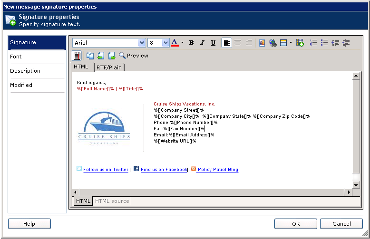Screen dimensions: 370x239
Task: Click the insert hyperlink globe icon
Action: pos(273,43)
